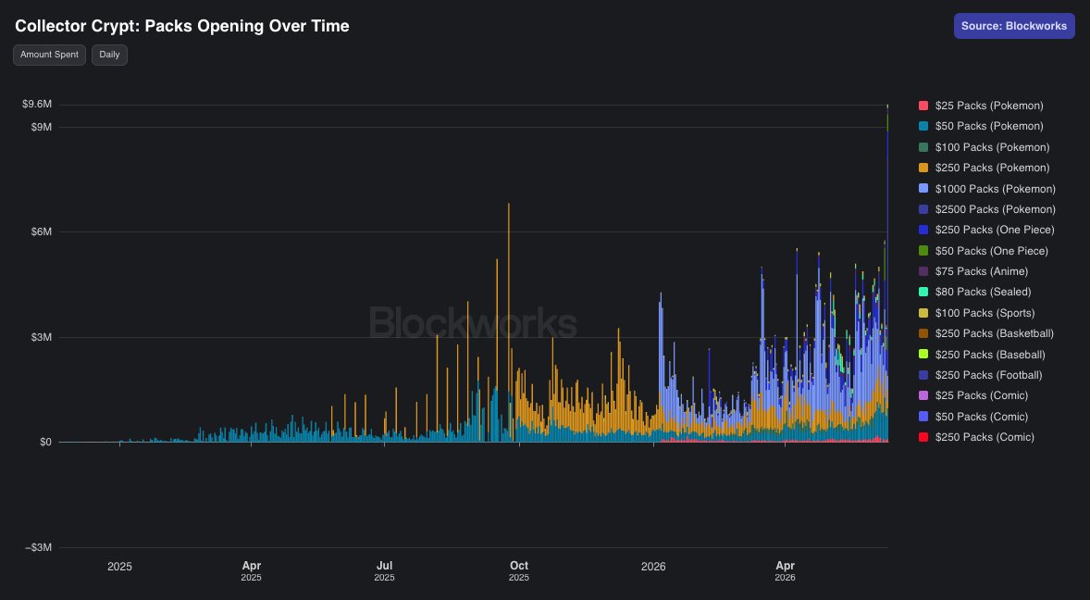Image resolution: width=1090 pixels, height=600 pixels.
Task: Click the Oct 2025 x-axis label
Action: pyautogui.click(x=518, y=570)
